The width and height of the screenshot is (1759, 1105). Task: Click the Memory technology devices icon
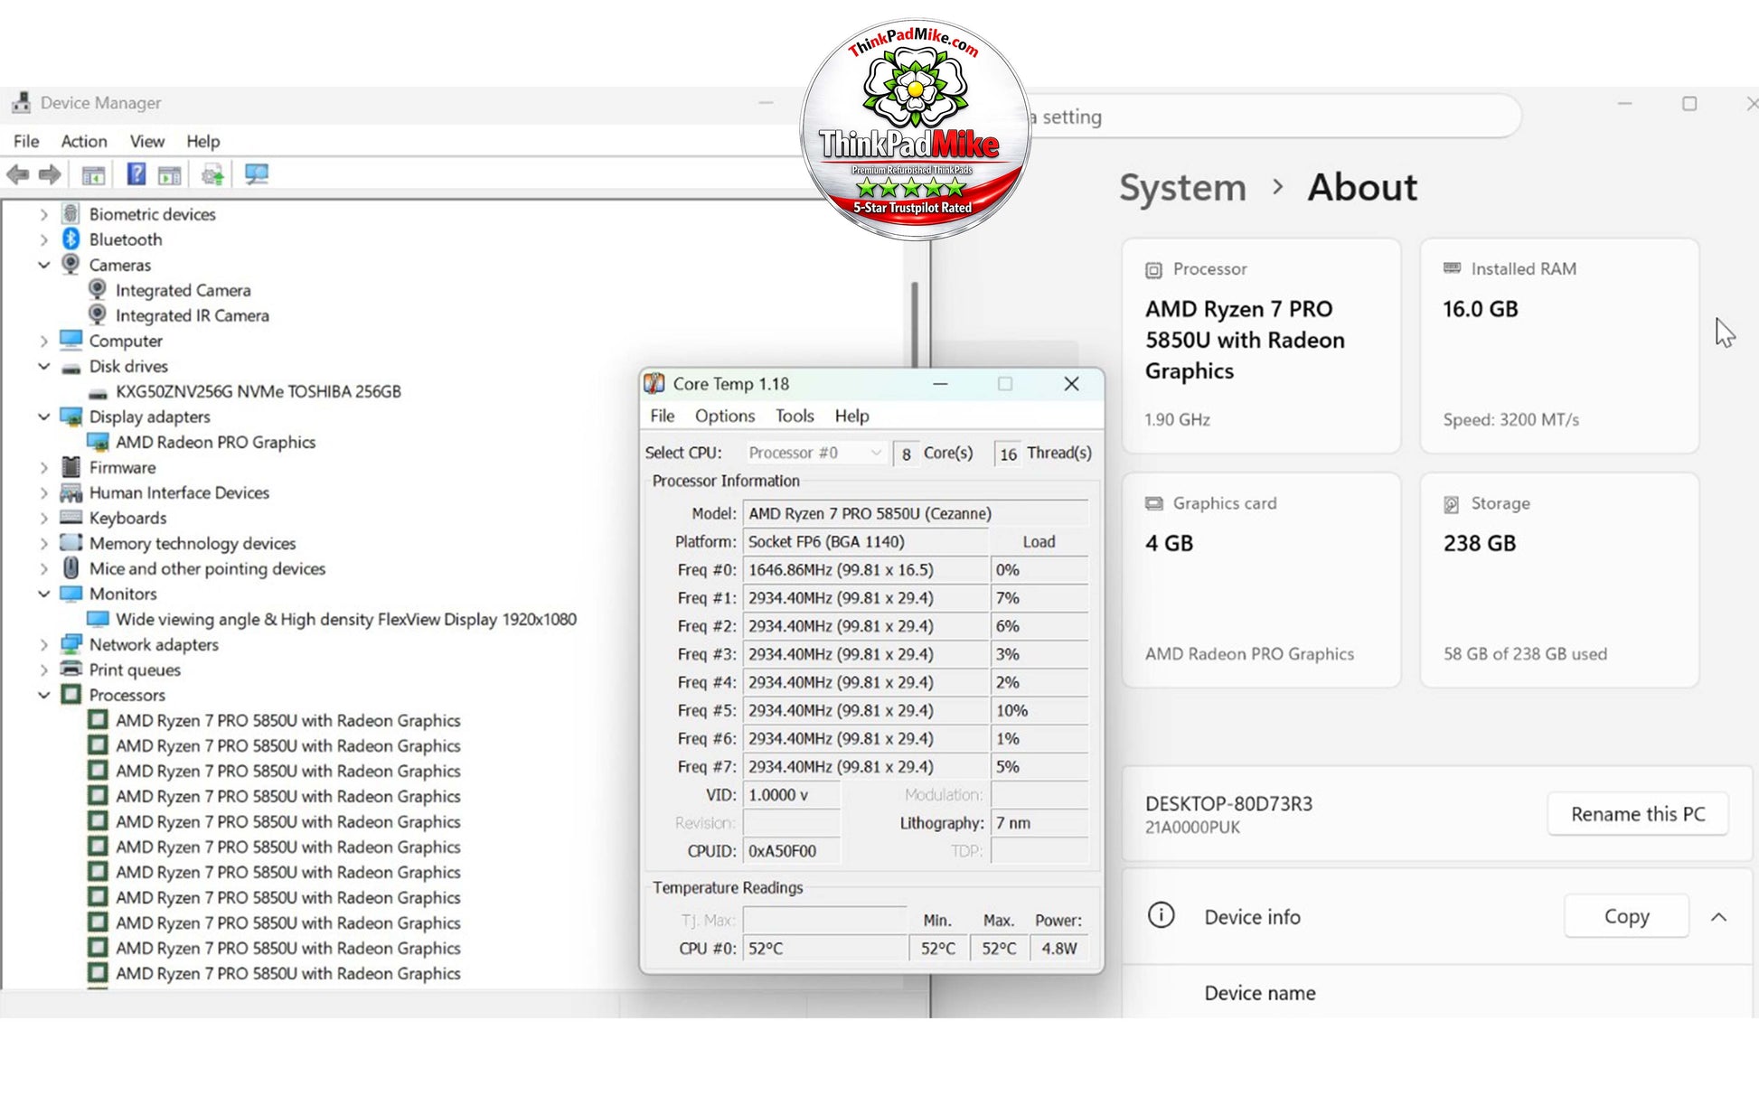coord(71,543)
